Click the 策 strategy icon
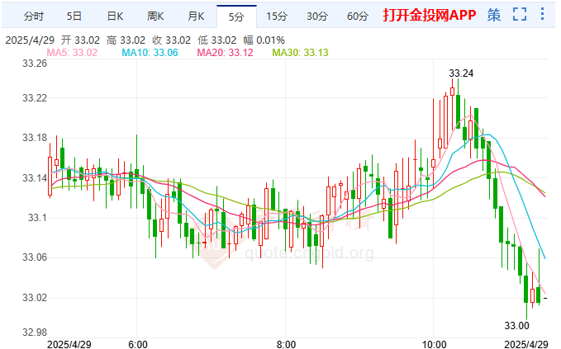 tap(494, 15)
